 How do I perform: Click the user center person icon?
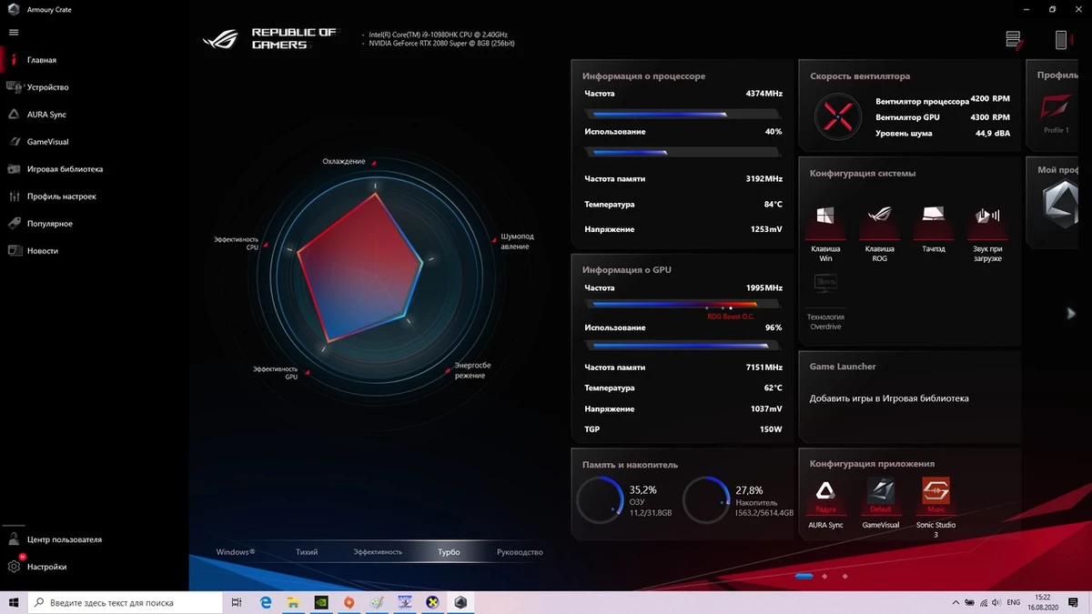click(14, 539)
